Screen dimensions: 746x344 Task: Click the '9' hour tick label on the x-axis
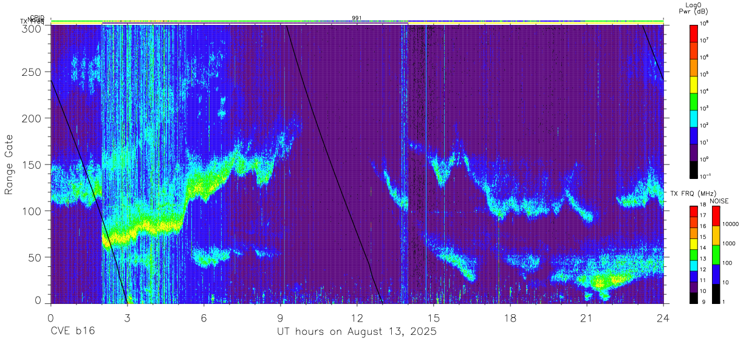point(280,317)
